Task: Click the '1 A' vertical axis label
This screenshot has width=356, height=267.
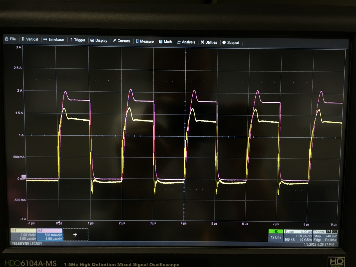Action: 21,135
